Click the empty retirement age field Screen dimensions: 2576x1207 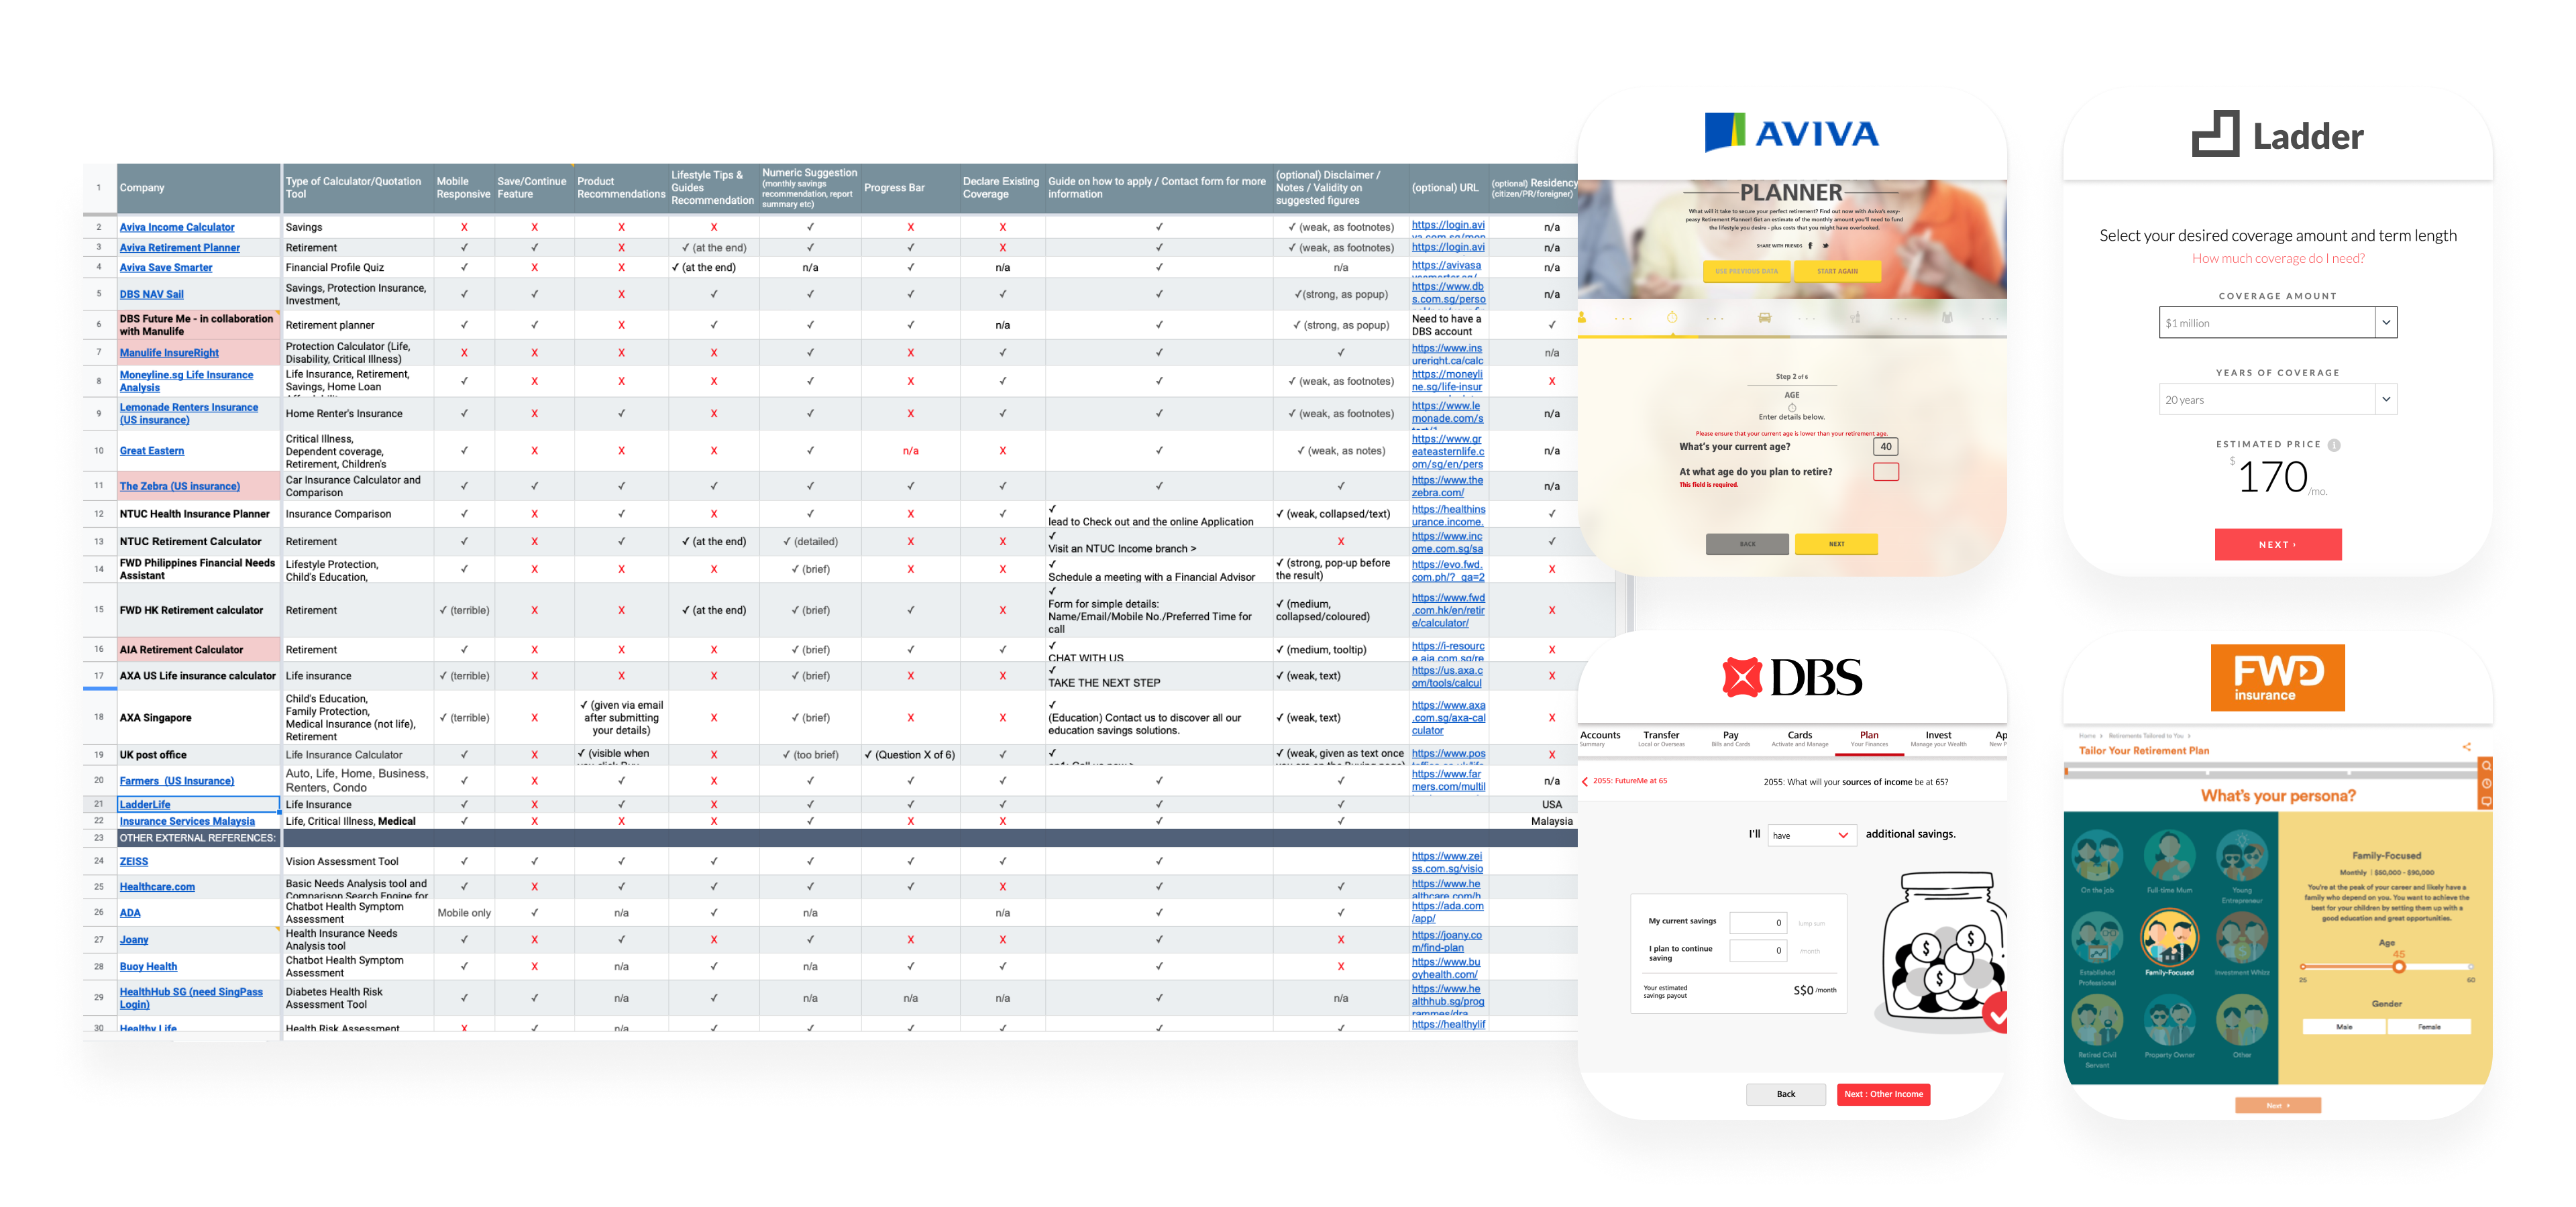coord(1885,471)
